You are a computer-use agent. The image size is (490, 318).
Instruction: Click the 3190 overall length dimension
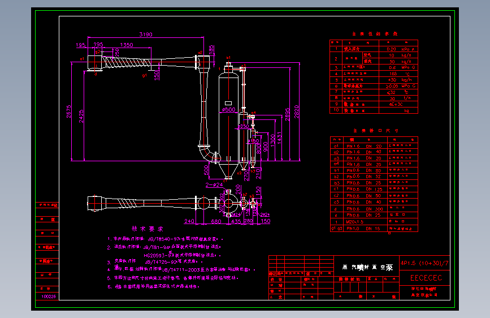(x=146, y=34)
